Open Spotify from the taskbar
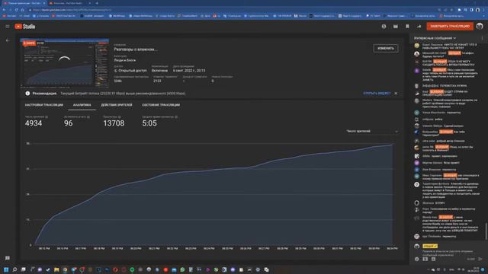Viewport: 488px width, 274px height. pyautogui.click(x=132, y=269)
